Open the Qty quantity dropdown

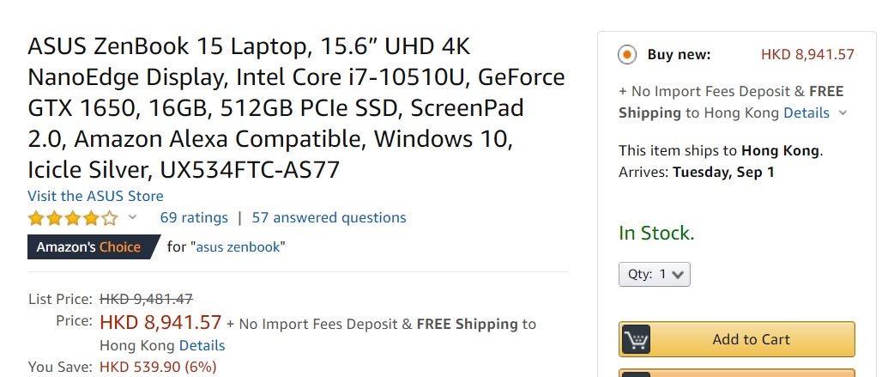[654, 275]
